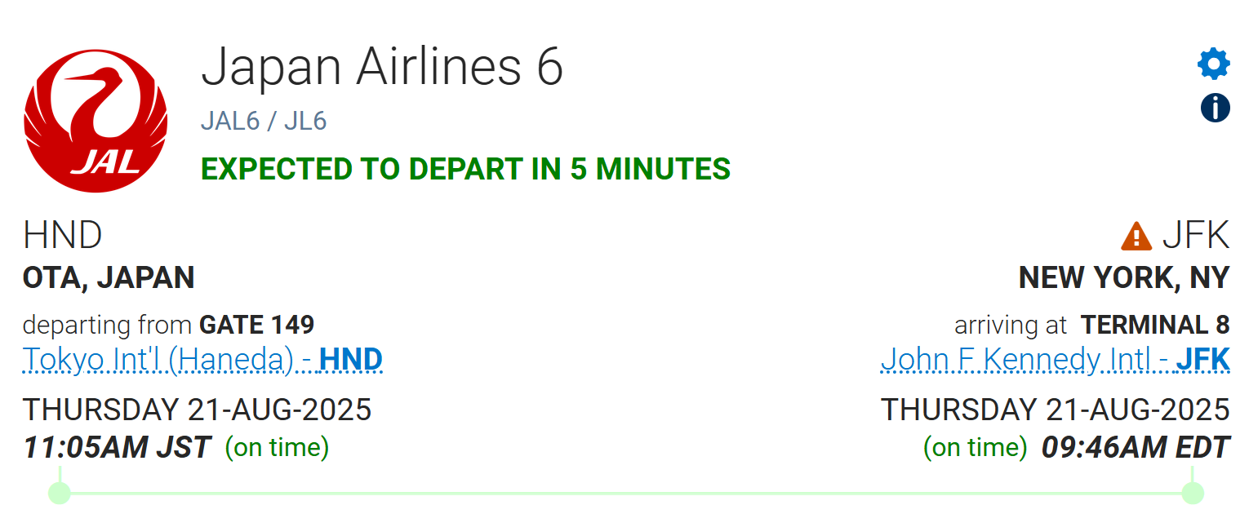Click the OTA, JAPAN origin city text
The image size is (1249, 514).
109,278
